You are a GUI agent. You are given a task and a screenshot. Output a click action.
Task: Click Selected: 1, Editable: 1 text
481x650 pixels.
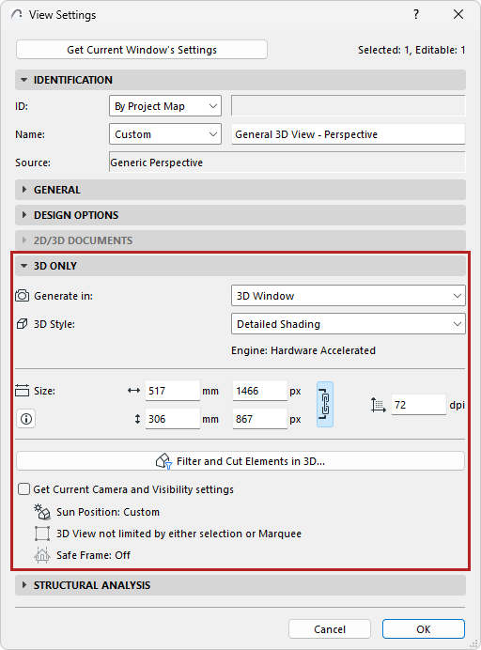(411, 50)
